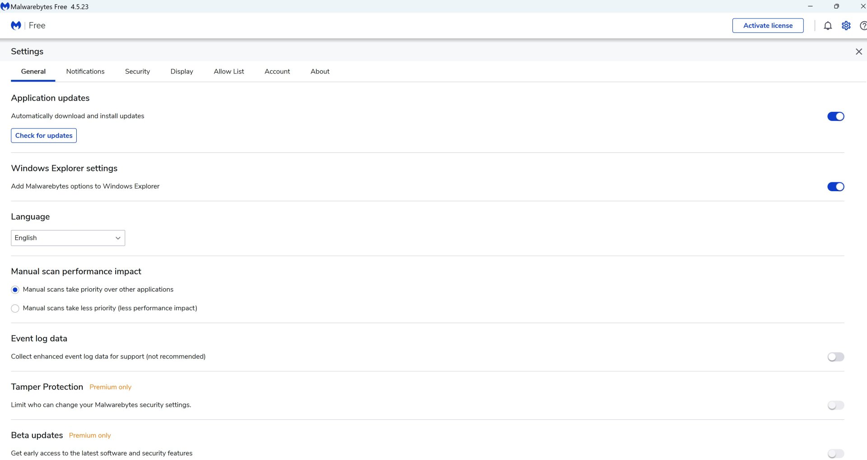Click the Manual scan performance impact heading
The image size is (867, 460).
point(76,271)
